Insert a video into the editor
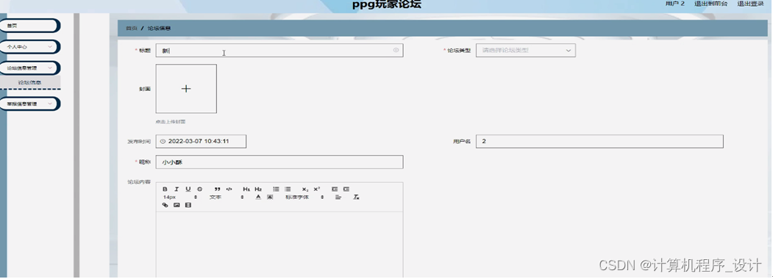 pyautogui.click(x=188, y=205)
